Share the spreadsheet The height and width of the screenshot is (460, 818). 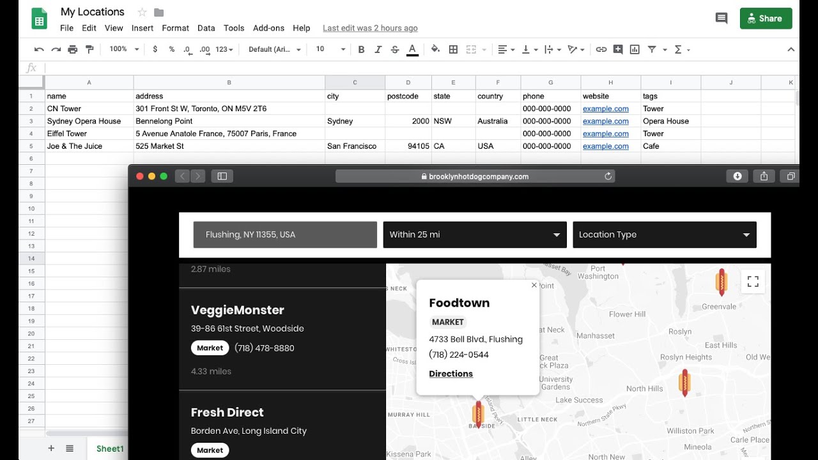(x=766, y=19)
